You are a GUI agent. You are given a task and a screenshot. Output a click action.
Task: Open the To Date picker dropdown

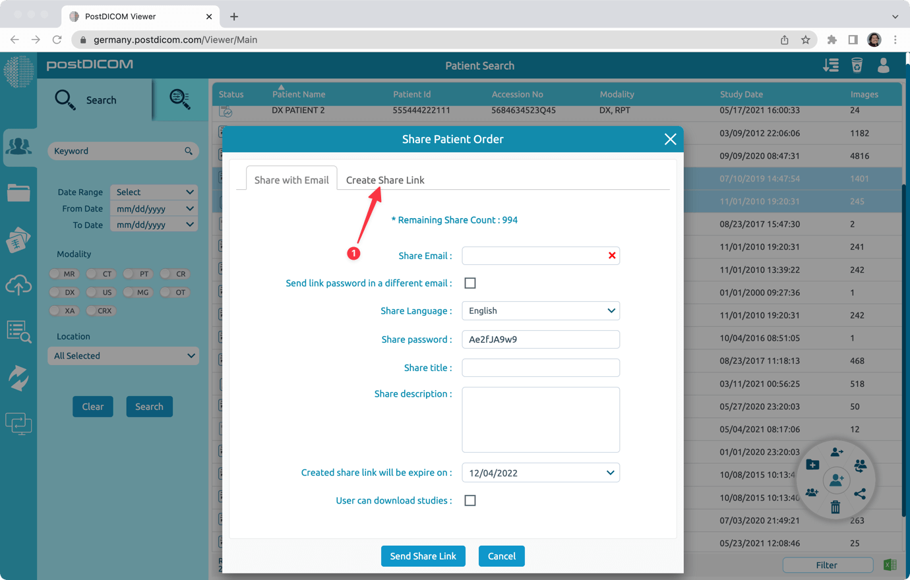point(154,225)
